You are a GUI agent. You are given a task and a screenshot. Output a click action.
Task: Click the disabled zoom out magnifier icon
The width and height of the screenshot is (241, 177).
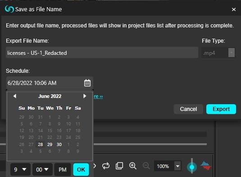146,166
